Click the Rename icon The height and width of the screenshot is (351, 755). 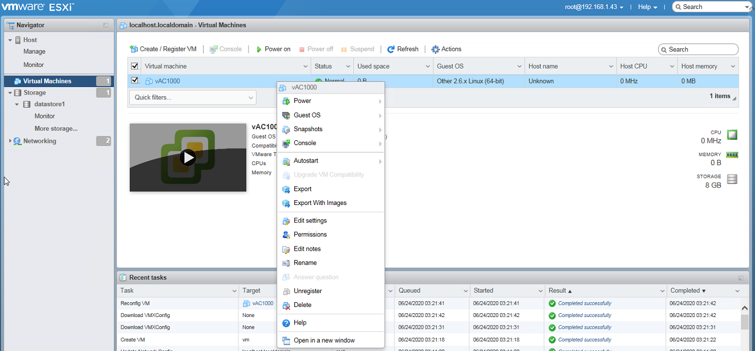286,263
